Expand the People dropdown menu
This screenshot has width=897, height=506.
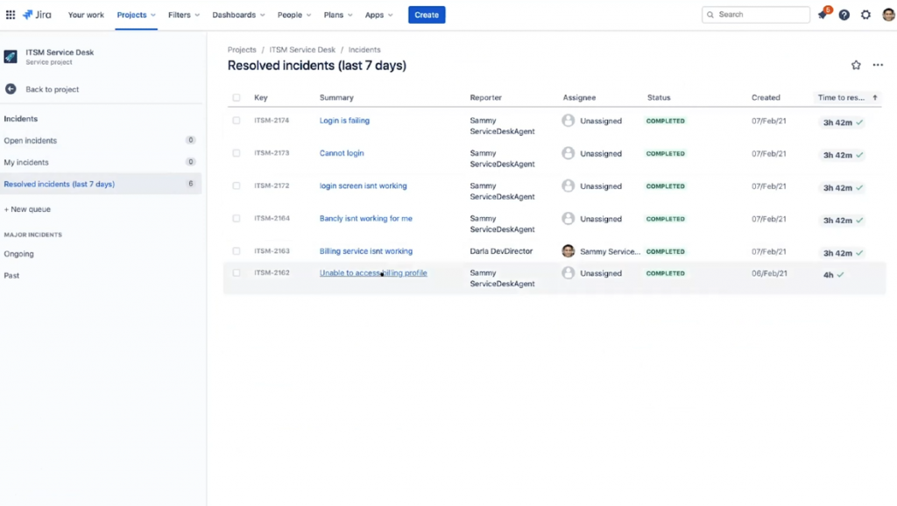[294, 15]
